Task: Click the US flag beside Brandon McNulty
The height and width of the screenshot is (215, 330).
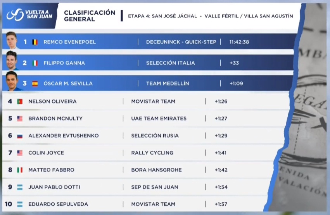Action: coord(20,119)
